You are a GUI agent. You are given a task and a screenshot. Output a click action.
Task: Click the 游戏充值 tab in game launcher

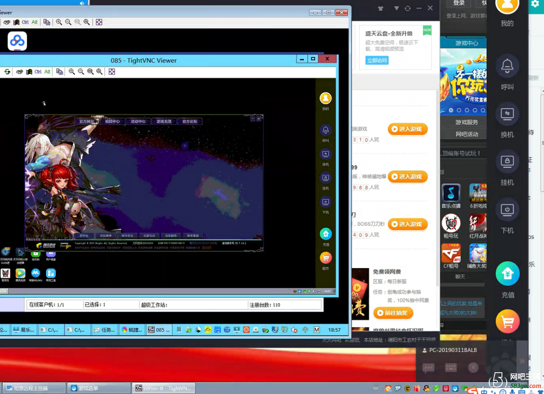[164, 122]
